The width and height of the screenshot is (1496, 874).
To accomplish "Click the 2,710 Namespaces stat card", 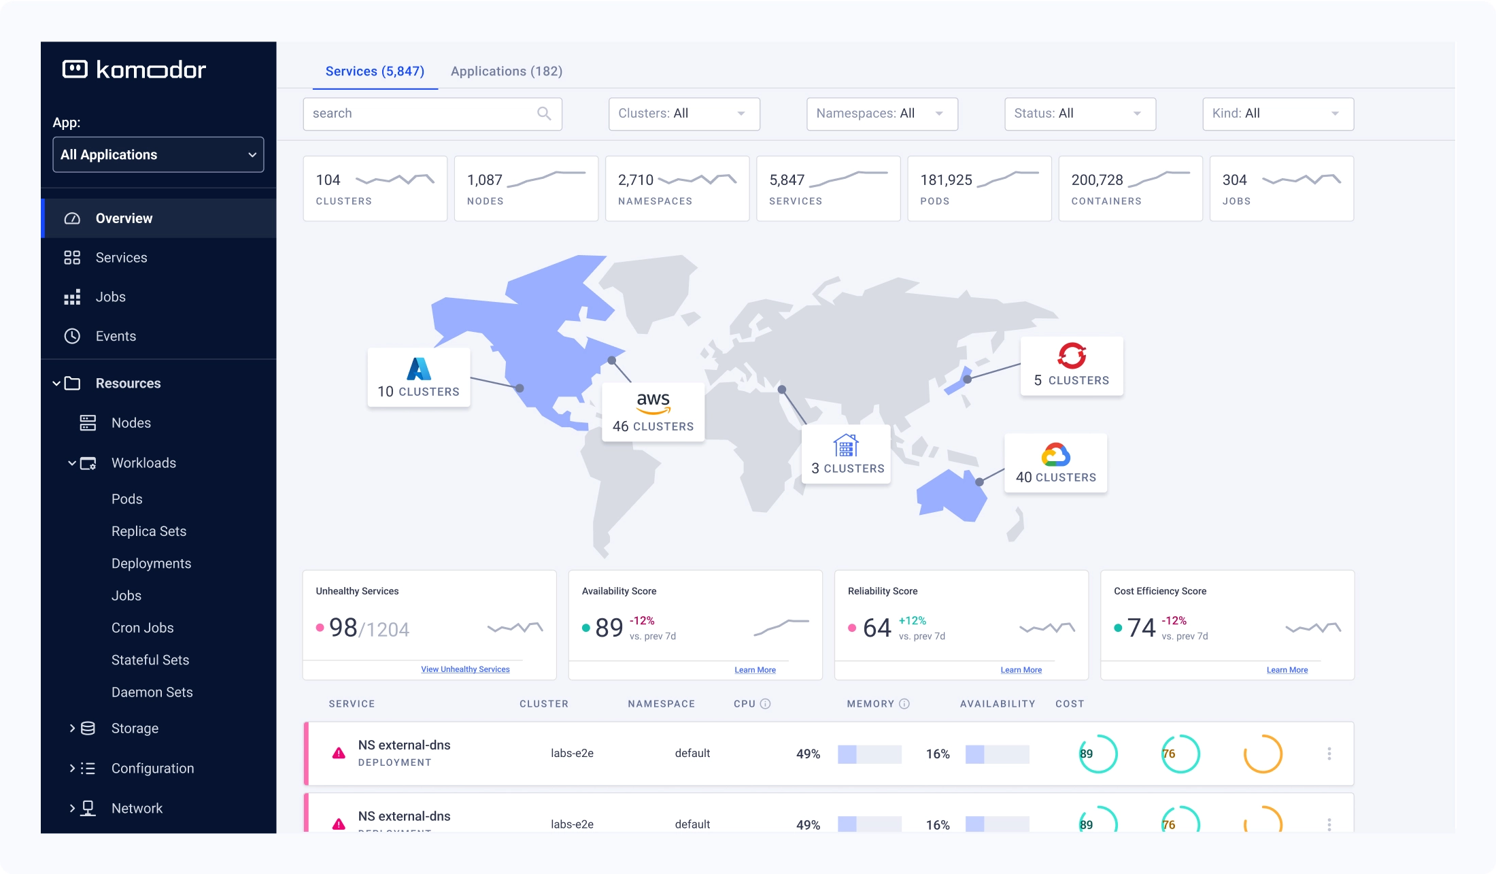I will click(677, 188).
